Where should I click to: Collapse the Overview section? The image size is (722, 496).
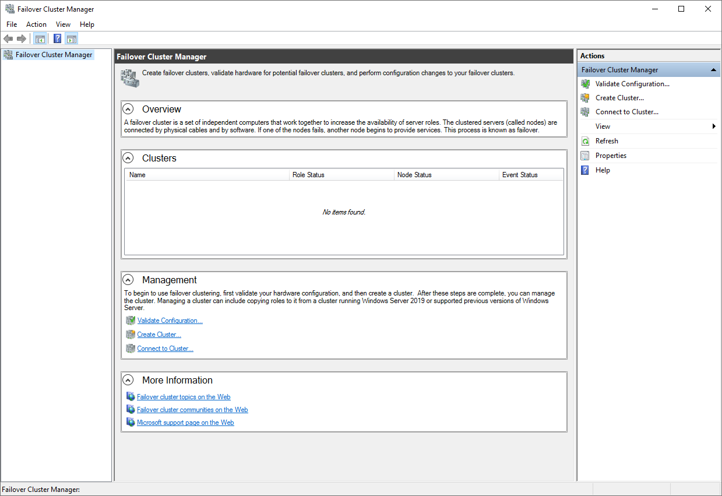pyautogui.click(x=128, y=109)
